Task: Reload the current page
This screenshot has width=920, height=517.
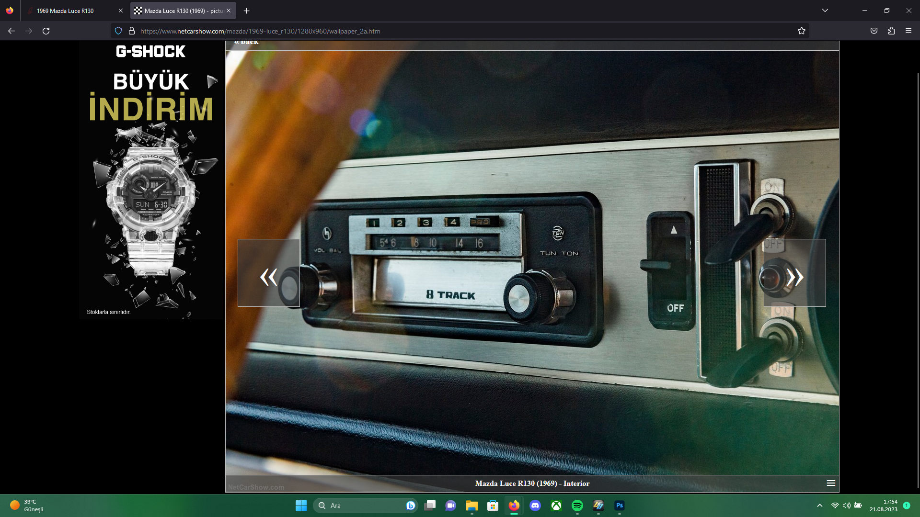Action: tap(46, 31)
